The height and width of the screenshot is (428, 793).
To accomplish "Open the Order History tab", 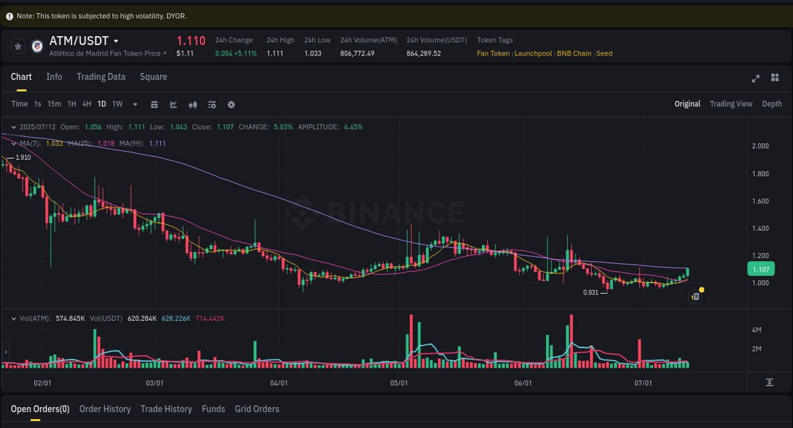I will [x=105, y=409].
